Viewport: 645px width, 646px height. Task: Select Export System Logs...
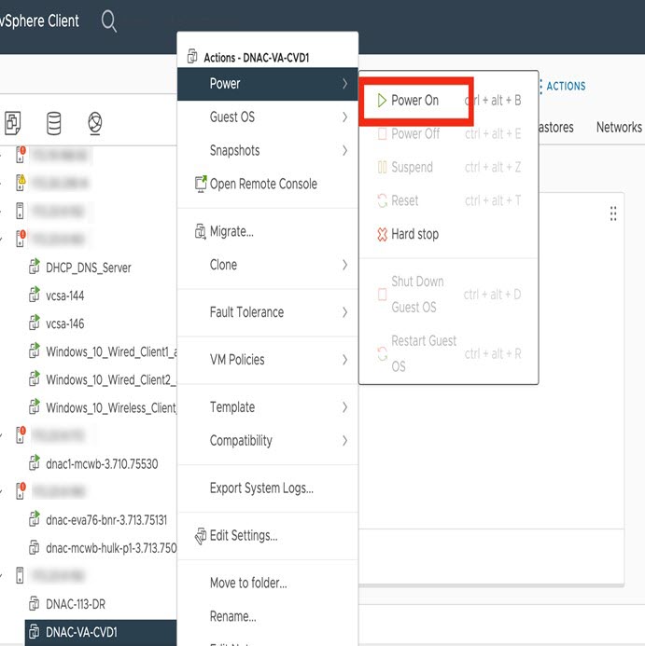[267, 488]
